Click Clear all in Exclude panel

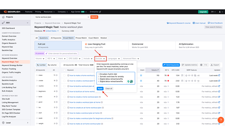pyautogui.click(x=109, y=88)
